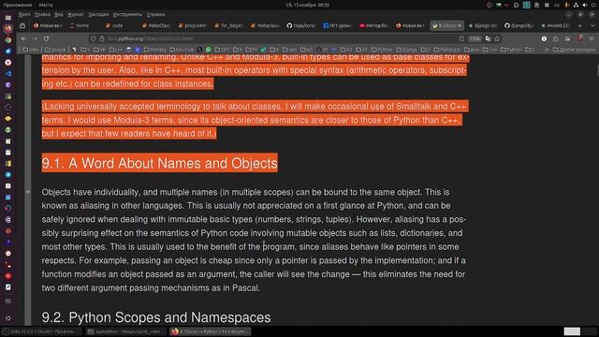The width and height of the screenshot is (599, 337).
Task: Open the page translation icon
Action: click(488, 38)
